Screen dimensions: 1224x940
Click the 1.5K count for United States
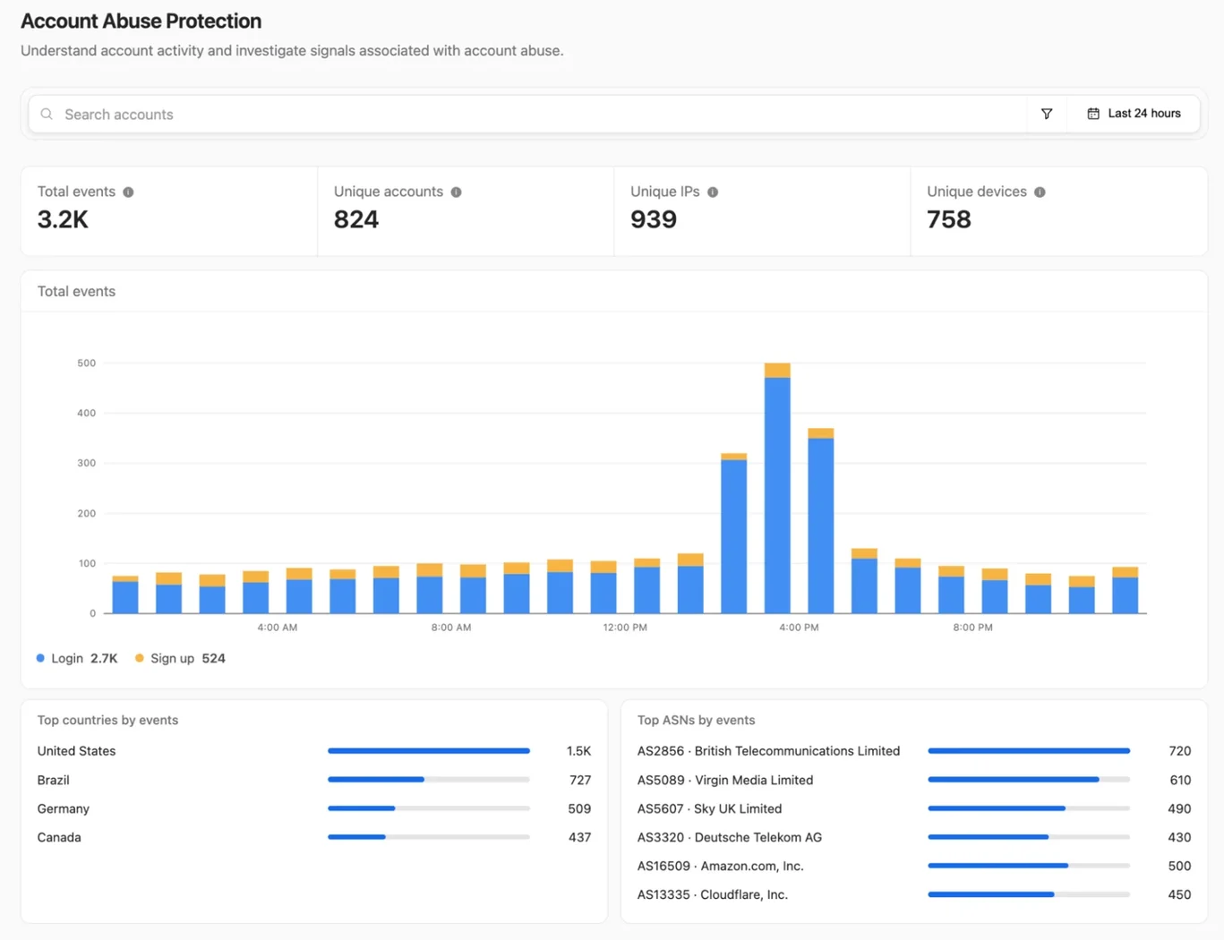coord(578,751)
